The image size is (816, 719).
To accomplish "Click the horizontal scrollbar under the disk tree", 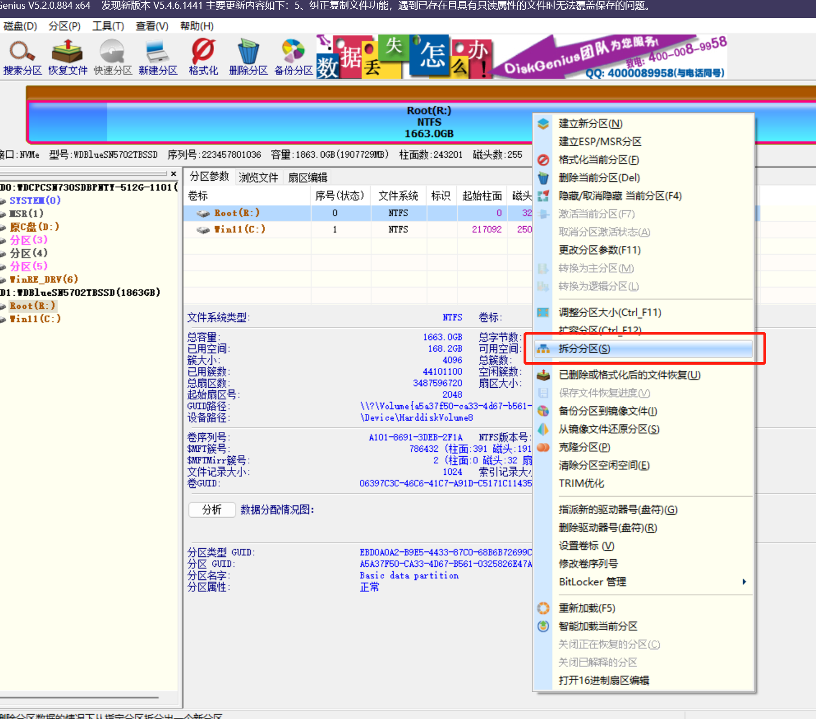I will point(79,698).
